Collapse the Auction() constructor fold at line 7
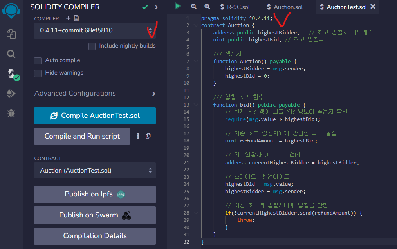The width and height of the screenshot is (397, 249). (196, 61)
